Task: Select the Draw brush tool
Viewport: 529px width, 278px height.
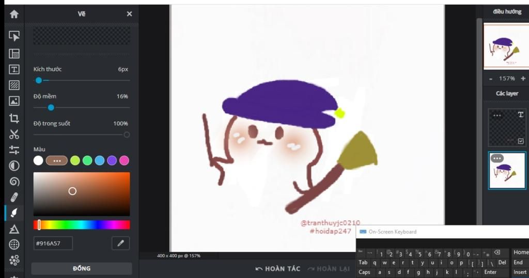Action: [x=14, y=212]
